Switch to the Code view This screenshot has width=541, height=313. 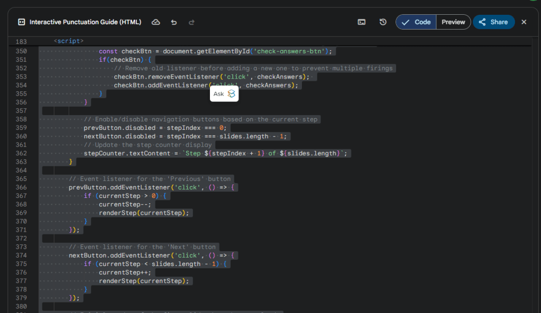pos(416,22)
